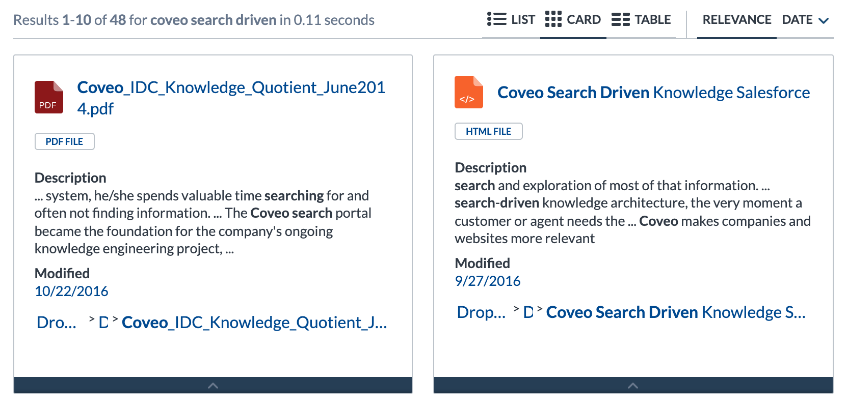The image size is (847, 410).
Task: Open Coveo_IDC_Knowledge_Quotient_June2014.pdf title link
Action: point(231,98)
